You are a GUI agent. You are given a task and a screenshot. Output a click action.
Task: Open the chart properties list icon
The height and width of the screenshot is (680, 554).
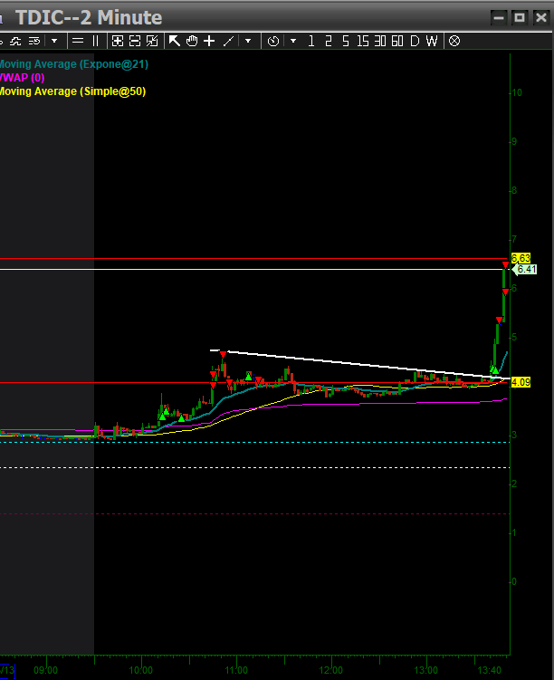click(34, 42)
